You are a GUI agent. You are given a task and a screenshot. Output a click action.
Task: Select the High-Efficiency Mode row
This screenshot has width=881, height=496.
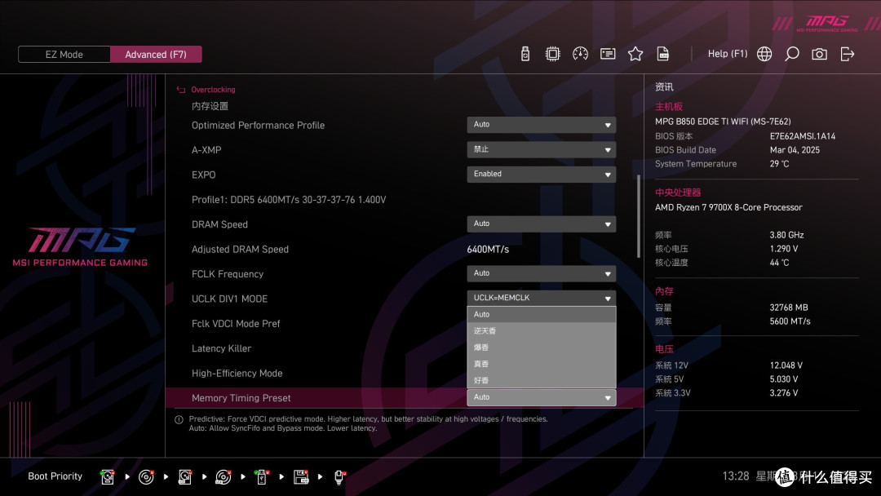[x=237, y=373]
